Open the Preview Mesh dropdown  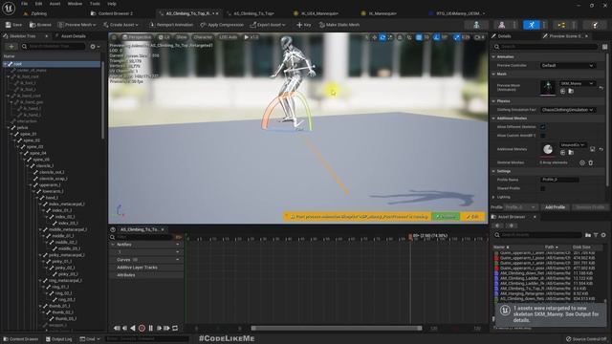76,25
